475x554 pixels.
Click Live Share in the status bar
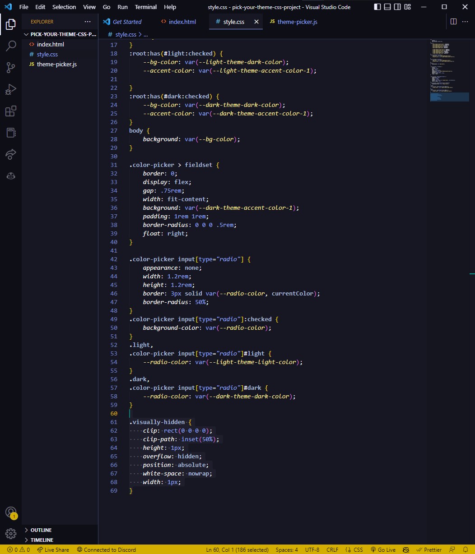click(x=53, y=549)
